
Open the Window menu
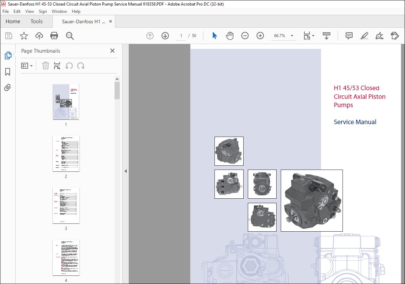click(x=59, y=11)
